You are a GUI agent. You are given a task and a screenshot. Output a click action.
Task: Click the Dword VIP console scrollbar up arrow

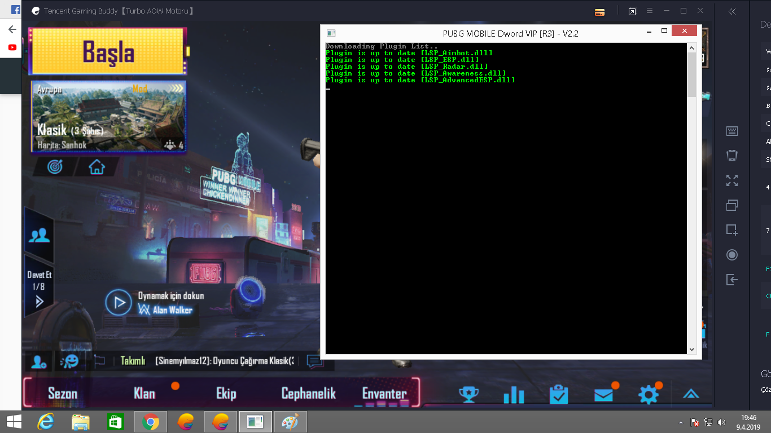[692, 48]
